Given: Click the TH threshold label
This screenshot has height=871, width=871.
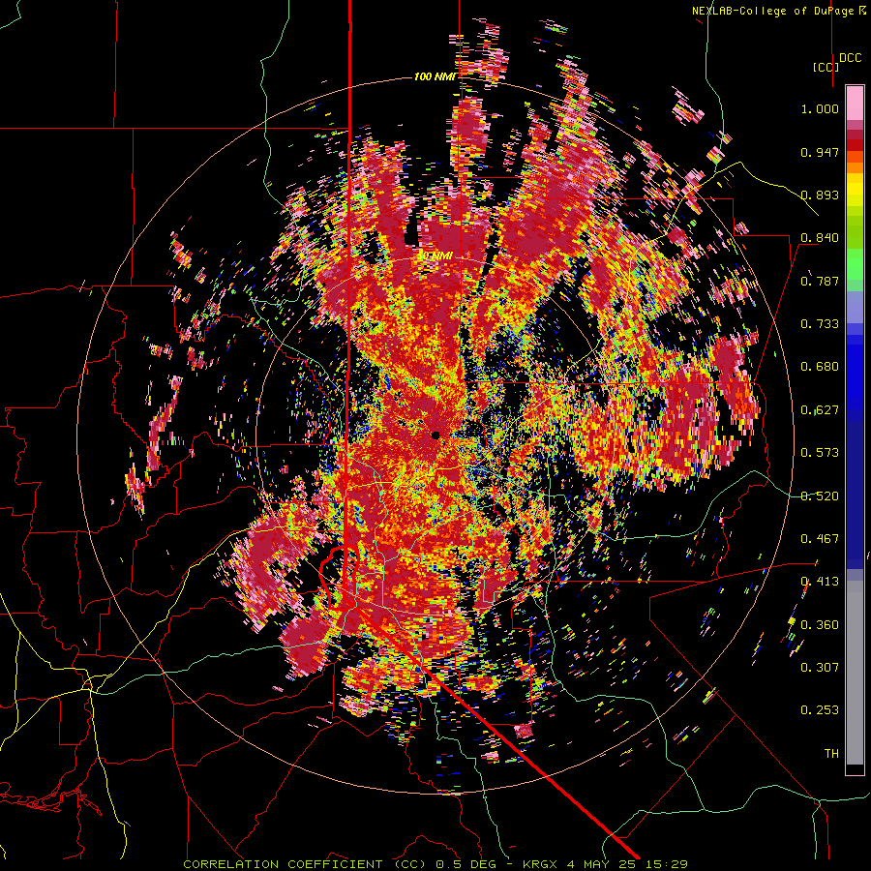Looking at the screenshot, I should coord(831,754).
